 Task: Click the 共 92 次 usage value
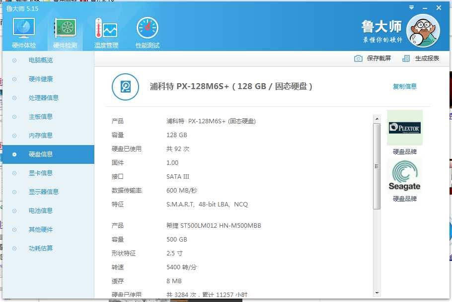(178, 149)
